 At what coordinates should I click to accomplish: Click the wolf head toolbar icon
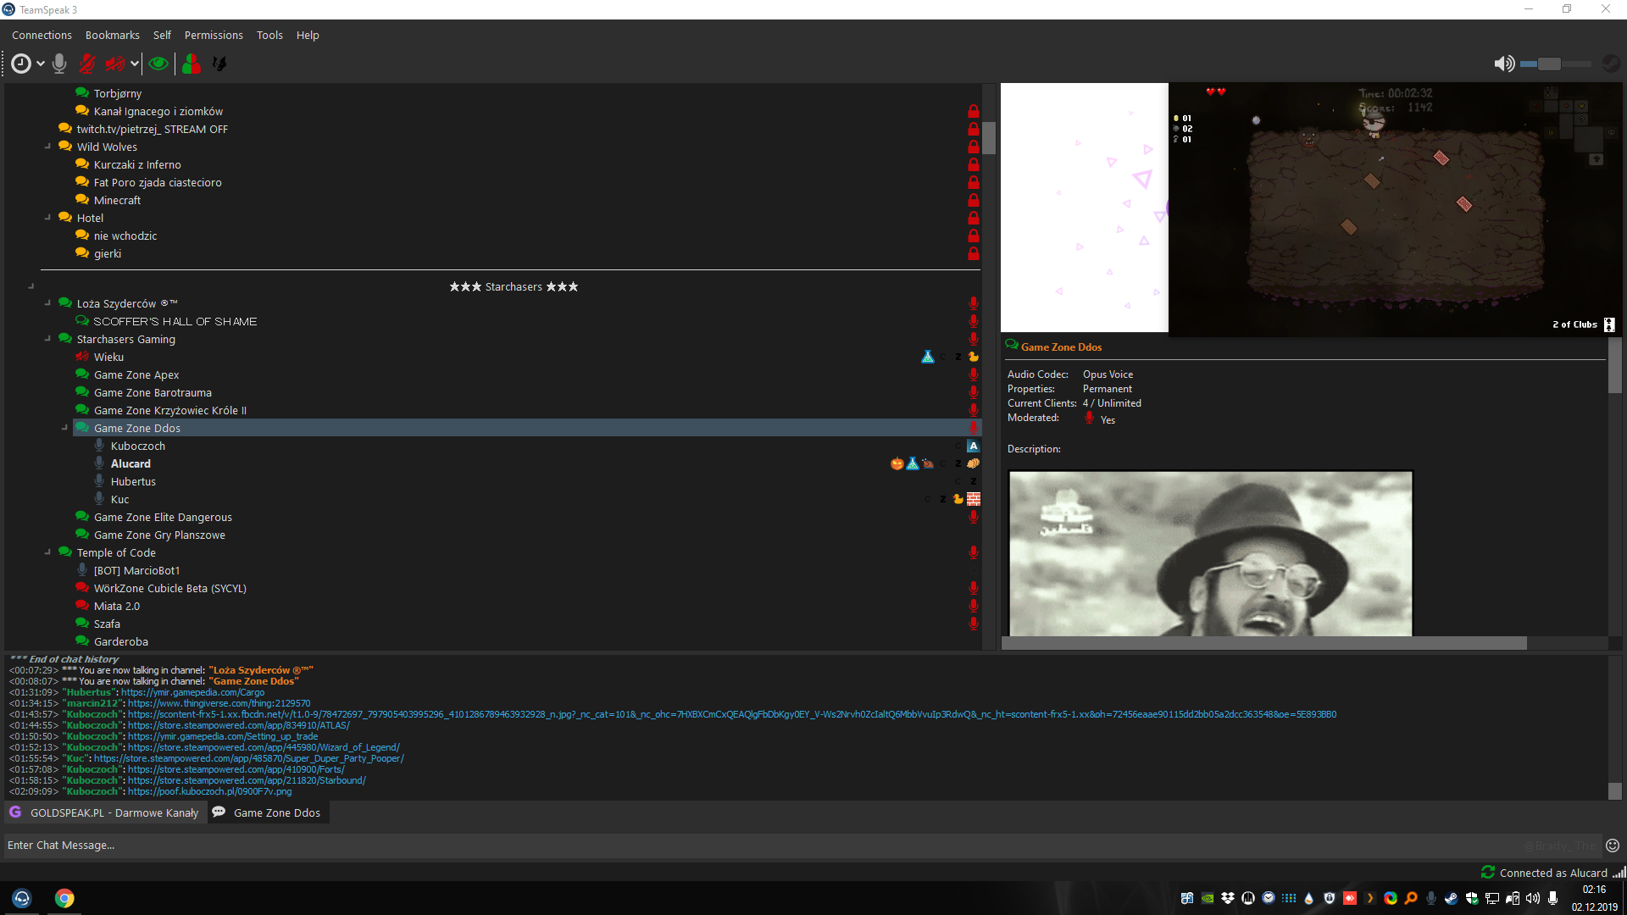219,64
